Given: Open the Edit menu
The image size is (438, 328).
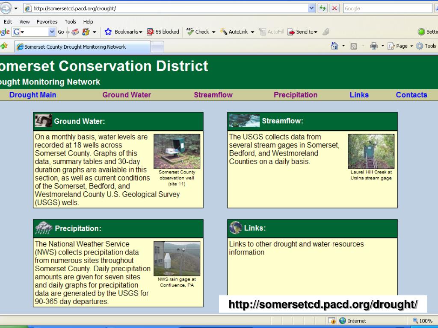Looking at the screenshot, I should click(8, 22).
